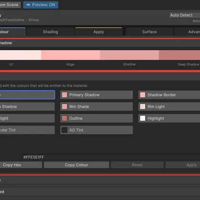
Task: Choose the Rim Light colour slot
Action: [169, 107]
